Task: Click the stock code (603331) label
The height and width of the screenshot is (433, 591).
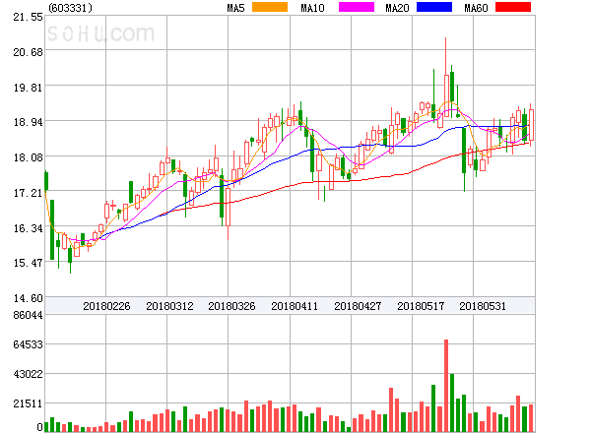Action: pos(71,8)
